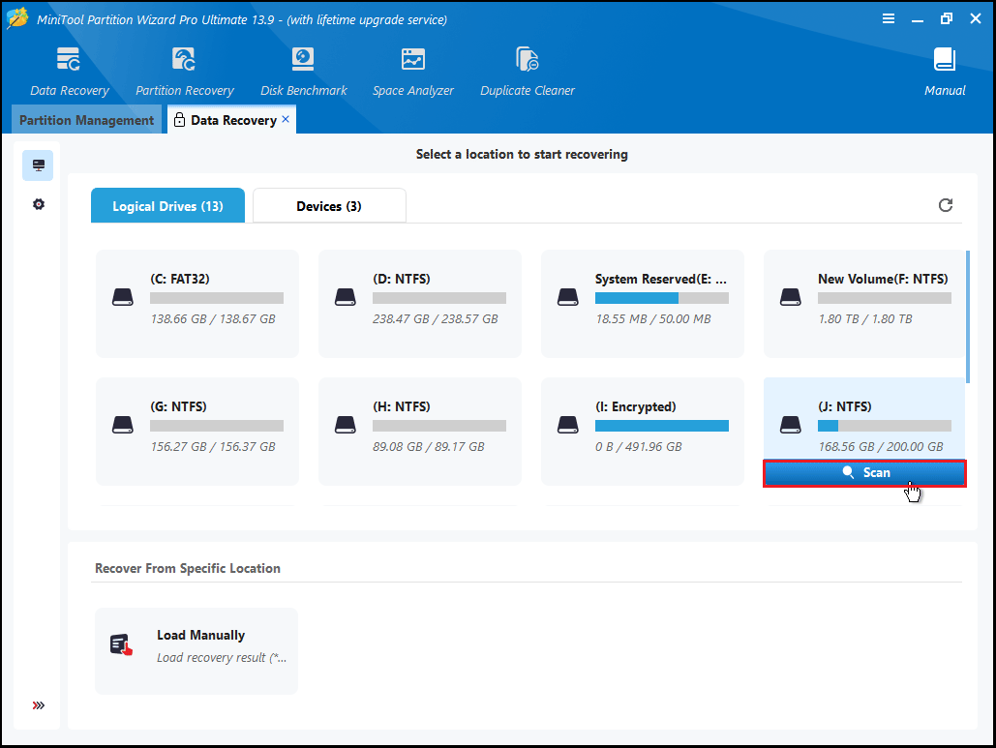Restore down the application window
This screenshot has width=996, height=748.
tap(947, 18)
